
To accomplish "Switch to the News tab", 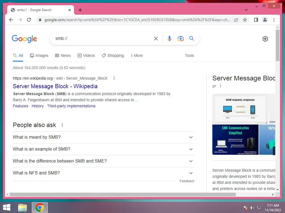I will [63, 55].
